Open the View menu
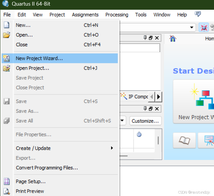Screen dimensions: 214x196 [38, 14]
